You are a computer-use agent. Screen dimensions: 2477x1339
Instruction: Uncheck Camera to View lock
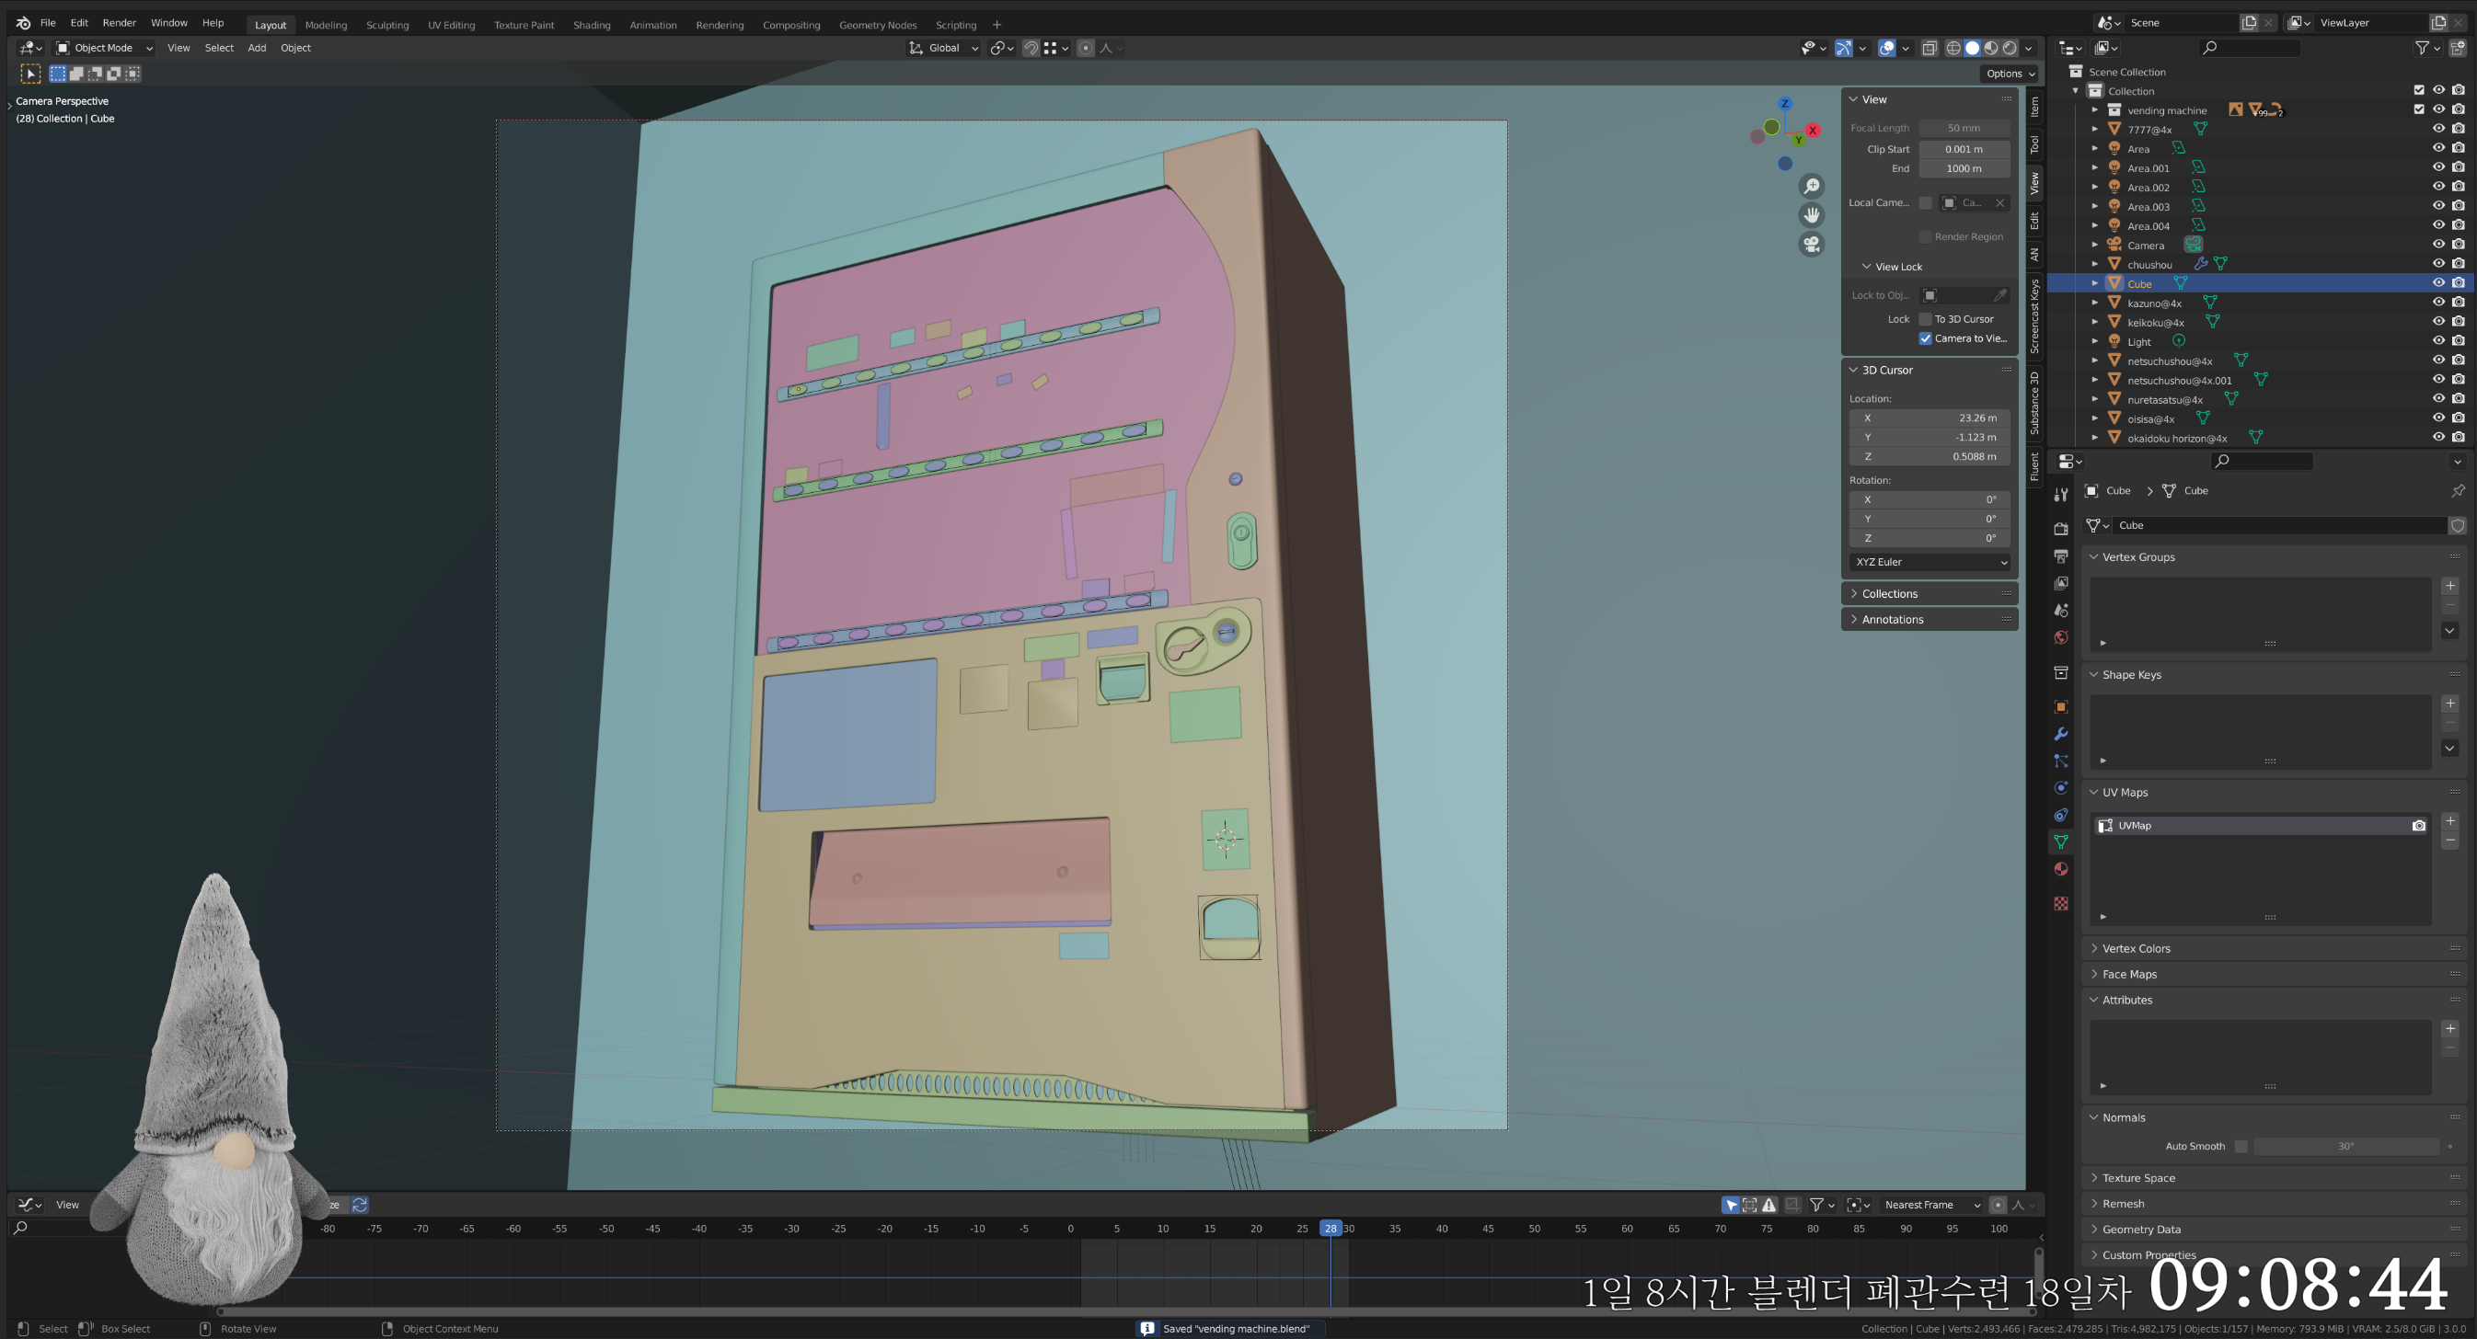[1925, 338]
